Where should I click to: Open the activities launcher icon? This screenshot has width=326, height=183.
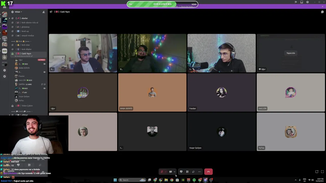pos(187,172)
